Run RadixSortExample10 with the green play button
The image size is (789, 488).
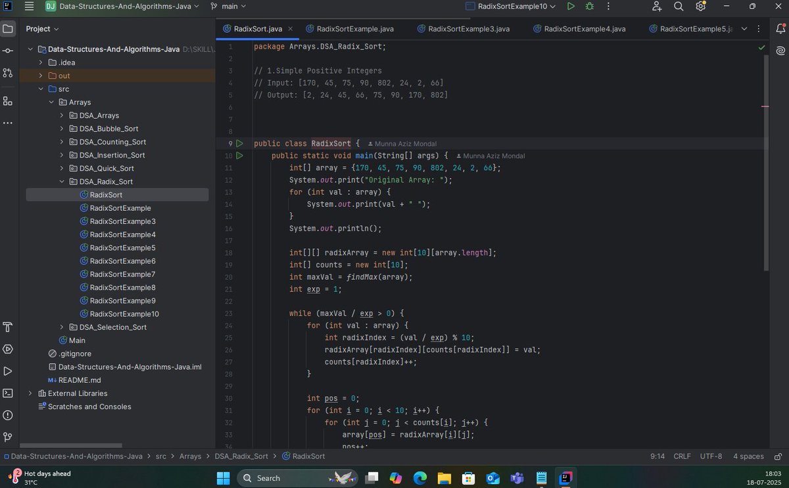(x=571, y=7)
